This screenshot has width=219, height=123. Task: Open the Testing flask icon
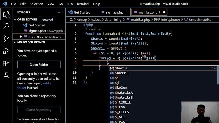(6, 75)
